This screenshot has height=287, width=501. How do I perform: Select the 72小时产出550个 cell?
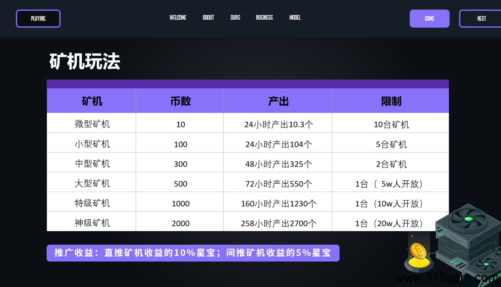[278, 184]
